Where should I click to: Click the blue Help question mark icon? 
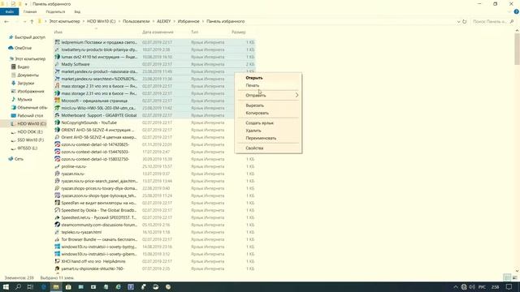pos(516,11)
